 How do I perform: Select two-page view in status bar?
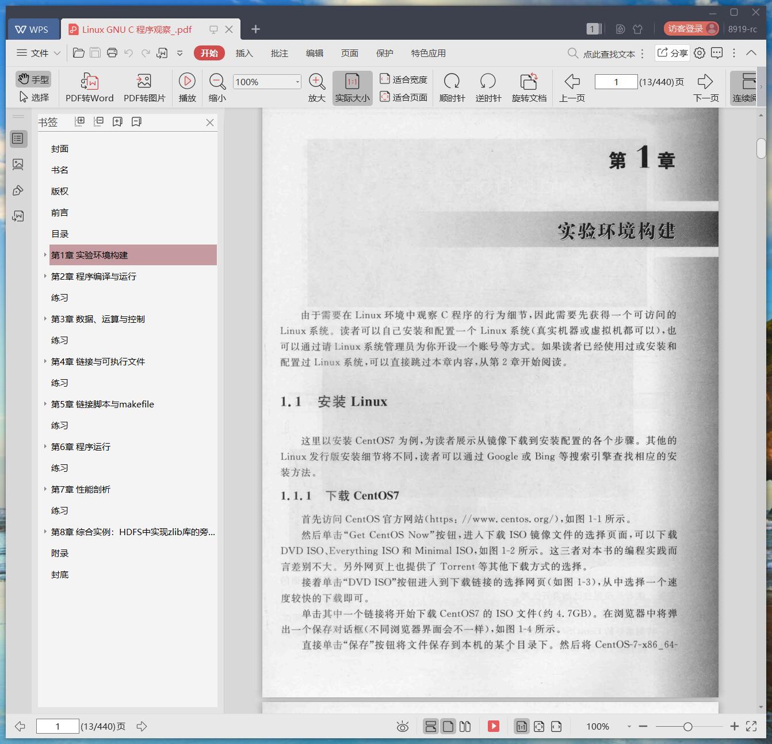(x=465, y=726)
